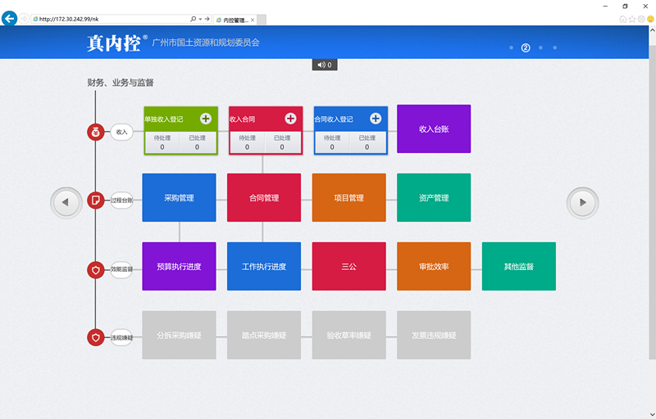Add new 合同收入登记 via plus icon
The image size is (656, 419).
[x=376, y=119]
